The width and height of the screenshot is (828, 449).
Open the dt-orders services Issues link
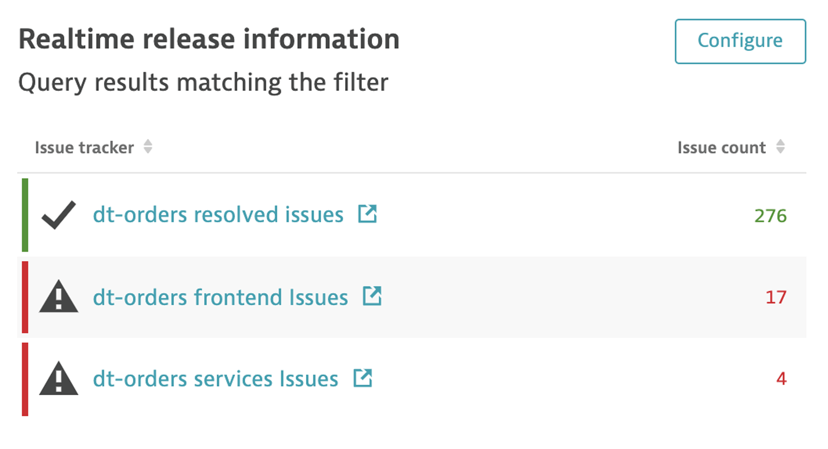pos(215,380)
